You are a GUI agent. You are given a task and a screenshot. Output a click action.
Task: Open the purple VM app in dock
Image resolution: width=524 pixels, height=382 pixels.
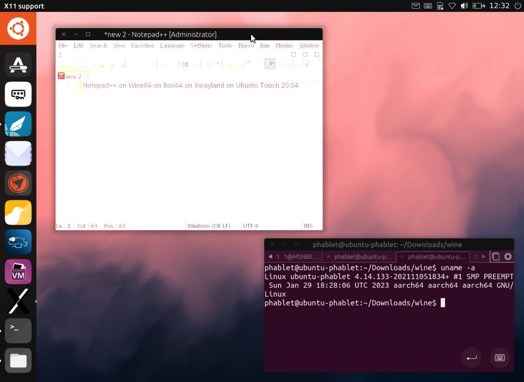18,272
